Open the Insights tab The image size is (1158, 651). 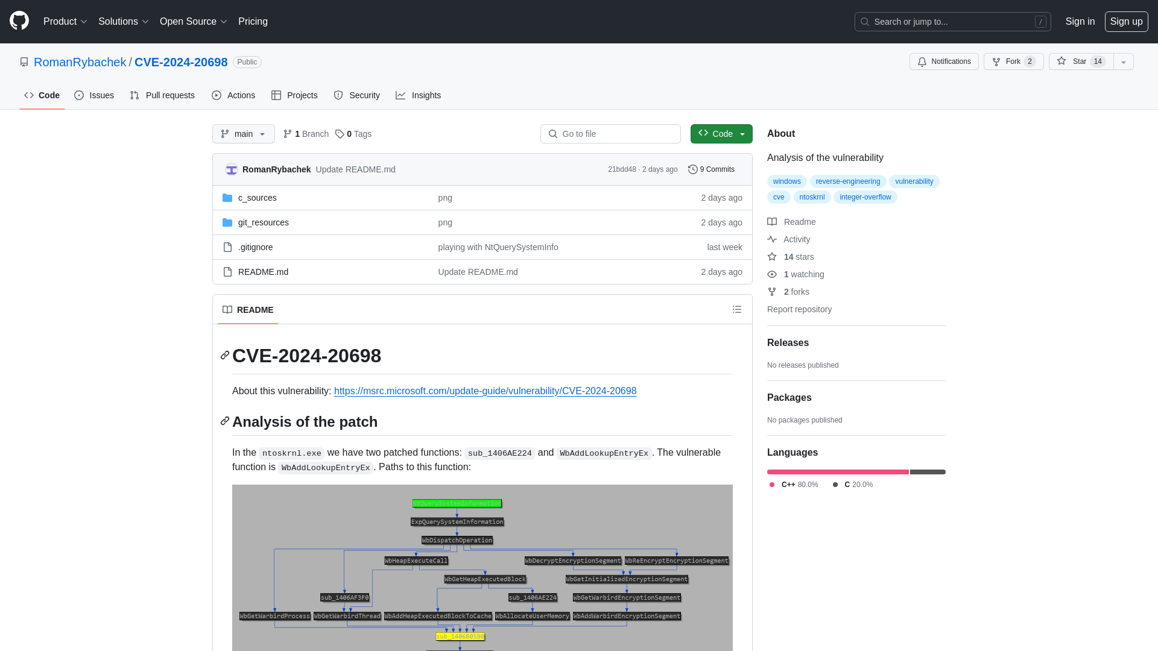click(419, 95)
